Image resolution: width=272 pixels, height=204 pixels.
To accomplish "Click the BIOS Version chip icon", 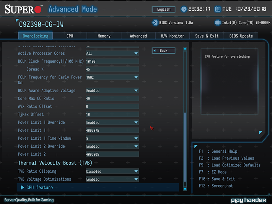I will (155, 23).
